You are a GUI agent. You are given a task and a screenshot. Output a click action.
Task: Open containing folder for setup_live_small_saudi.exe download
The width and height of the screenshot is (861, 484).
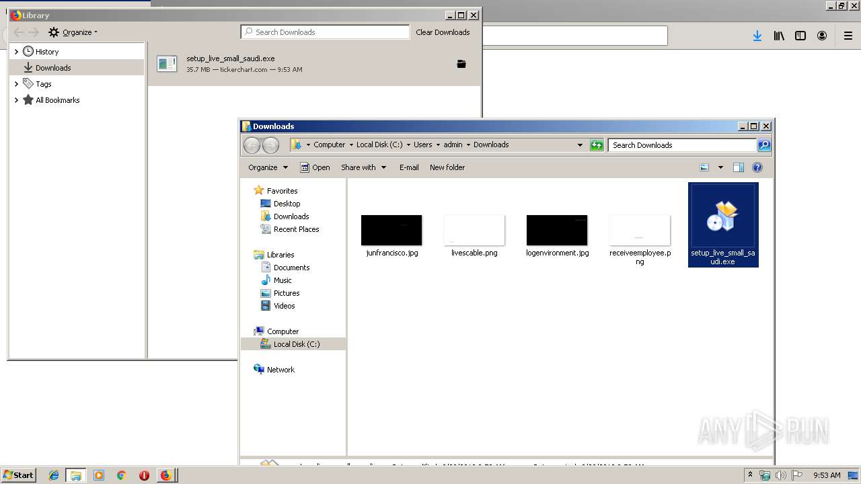point(461,64)
